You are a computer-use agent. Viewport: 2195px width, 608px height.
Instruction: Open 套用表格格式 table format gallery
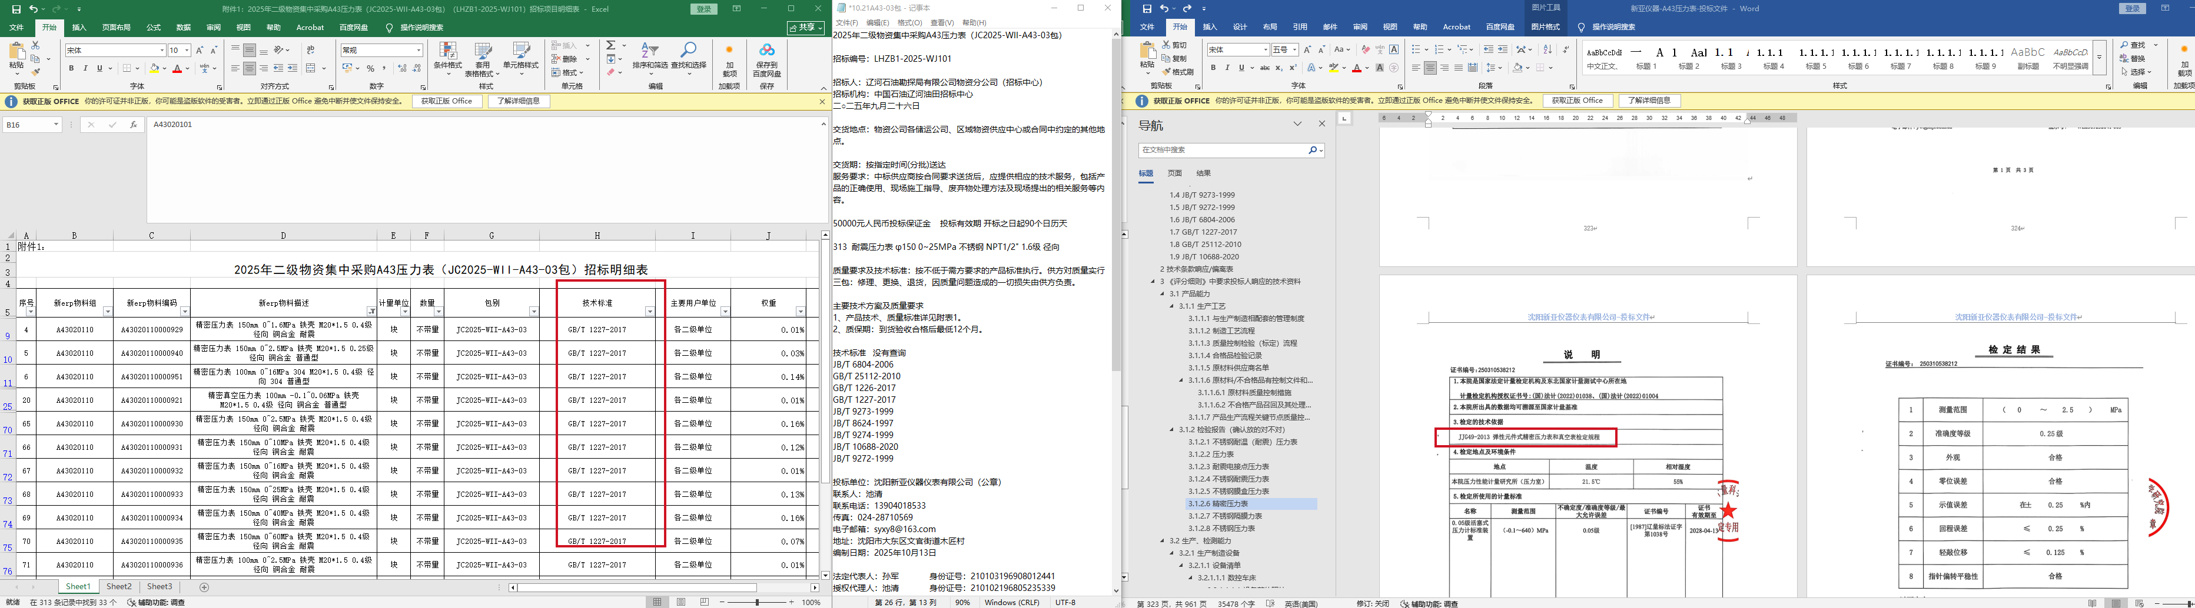click(x=482, y=59)
